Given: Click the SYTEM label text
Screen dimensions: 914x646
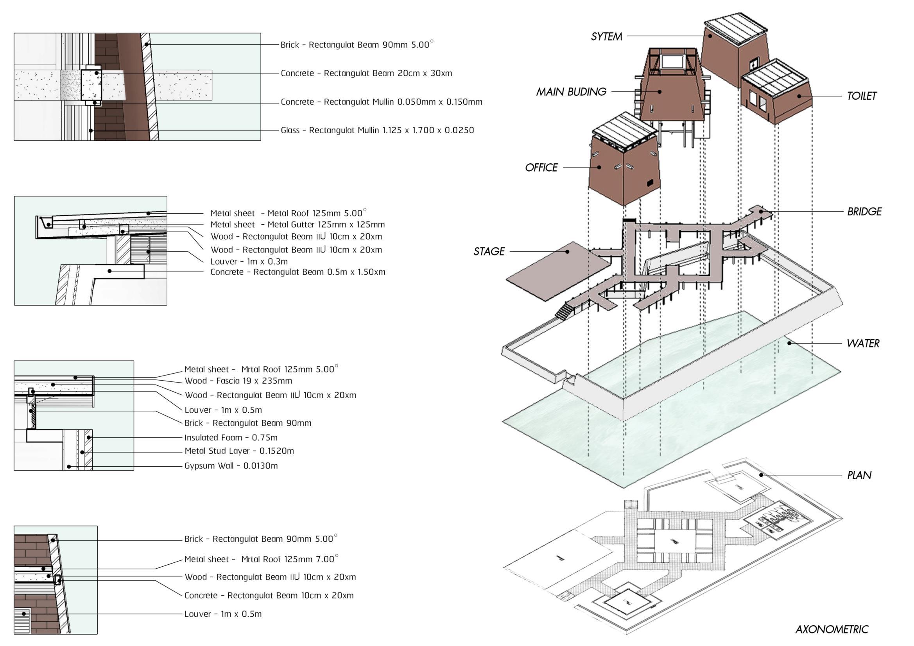Looking at the screenshot, I should pyautogui.click(x=606, y=37).
